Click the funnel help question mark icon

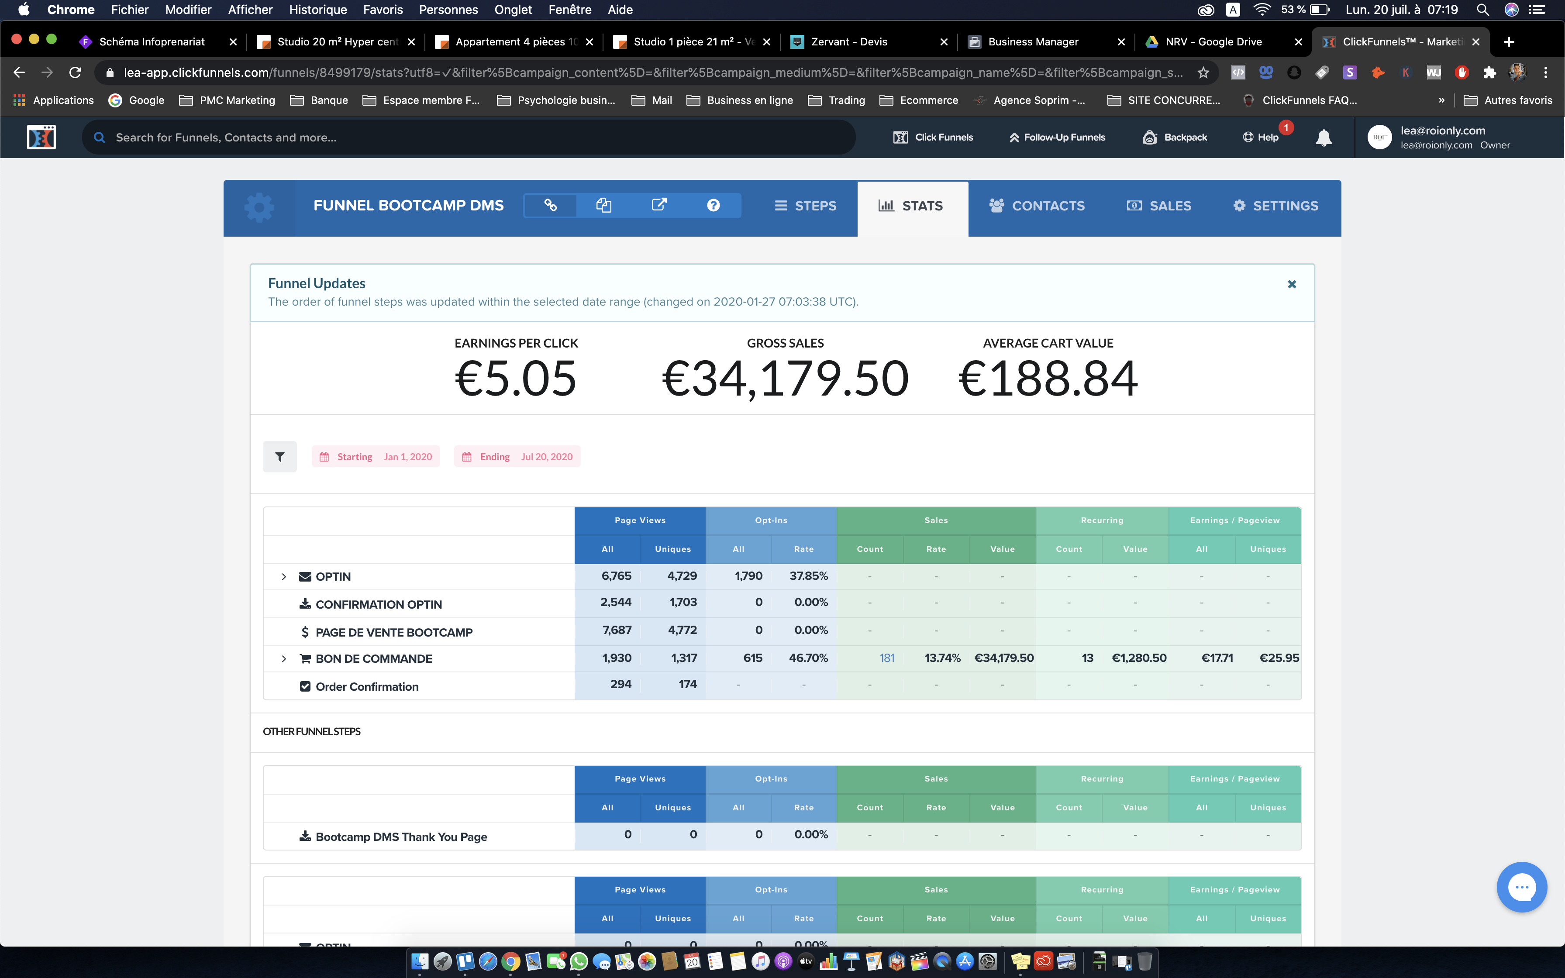click(x=714, y=205)
